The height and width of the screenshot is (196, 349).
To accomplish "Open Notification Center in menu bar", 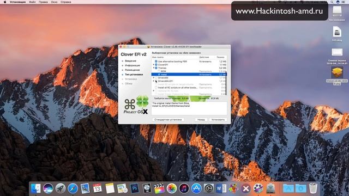I will tap(344, 2).
